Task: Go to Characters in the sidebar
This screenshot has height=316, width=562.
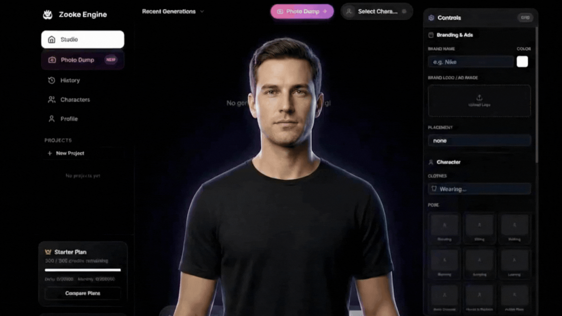Action: [x=75, y=100]
